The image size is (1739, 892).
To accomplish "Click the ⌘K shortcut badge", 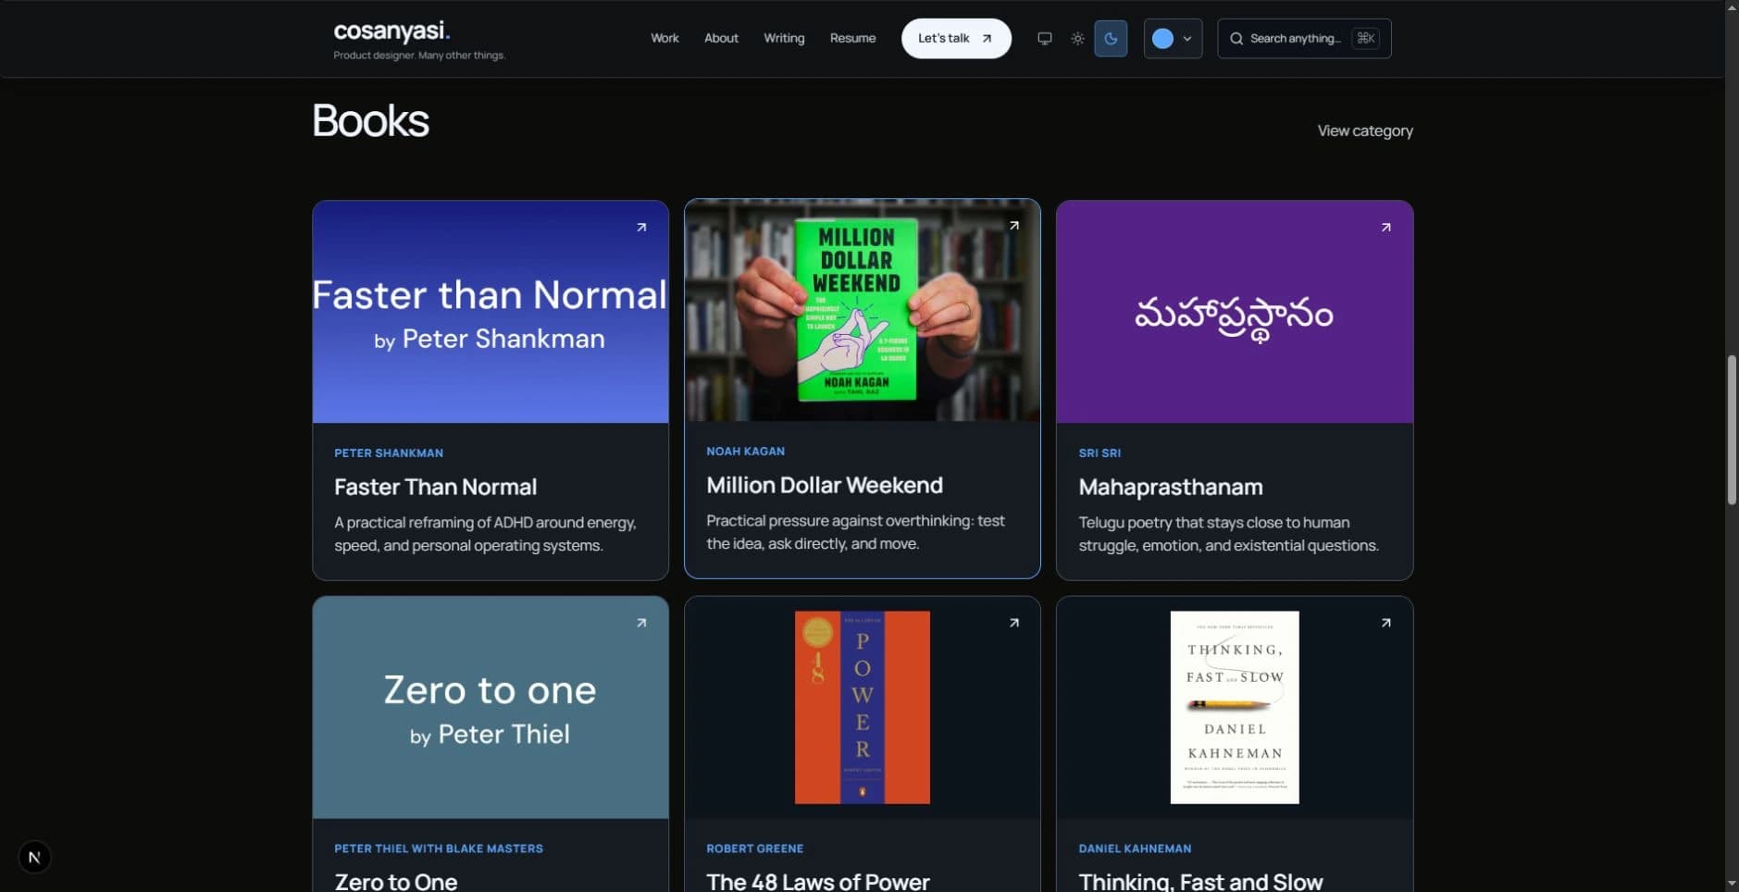I will coord(1365,38).
